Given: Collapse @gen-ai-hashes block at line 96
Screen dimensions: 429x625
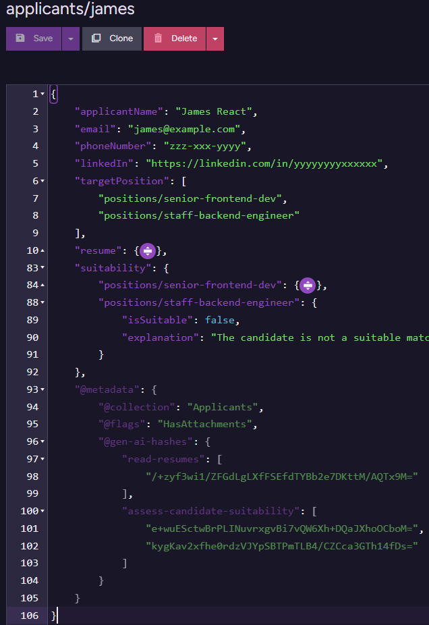Looking at the screenshot, I should (x=42, y=442).
